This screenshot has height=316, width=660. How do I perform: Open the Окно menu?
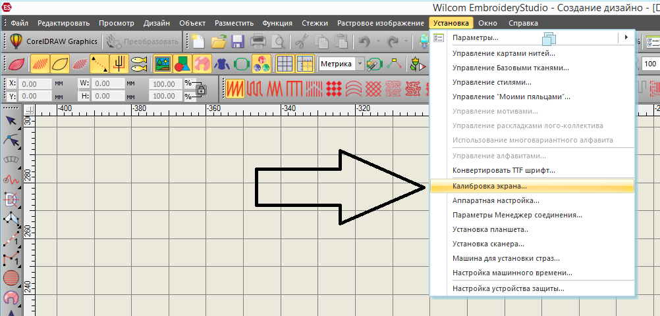coord(488,23)
